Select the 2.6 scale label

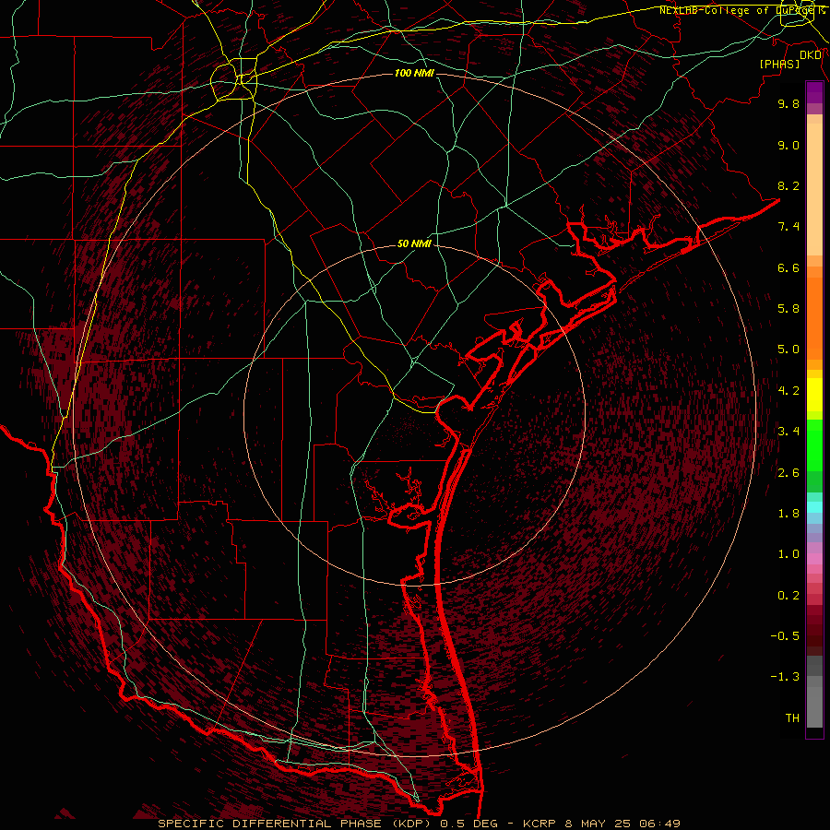coord(788,473)
